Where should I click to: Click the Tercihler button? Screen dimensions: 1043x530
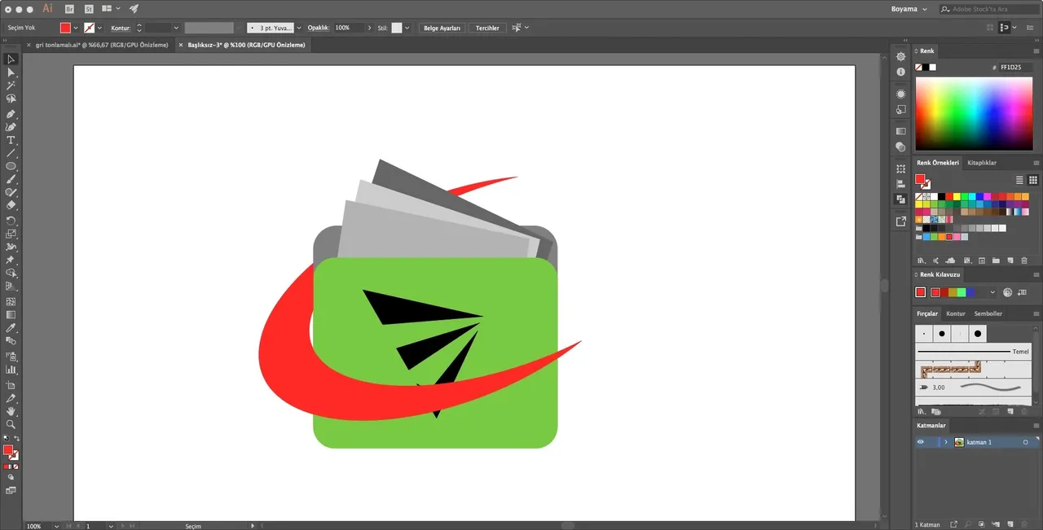[x=487, y=28]
